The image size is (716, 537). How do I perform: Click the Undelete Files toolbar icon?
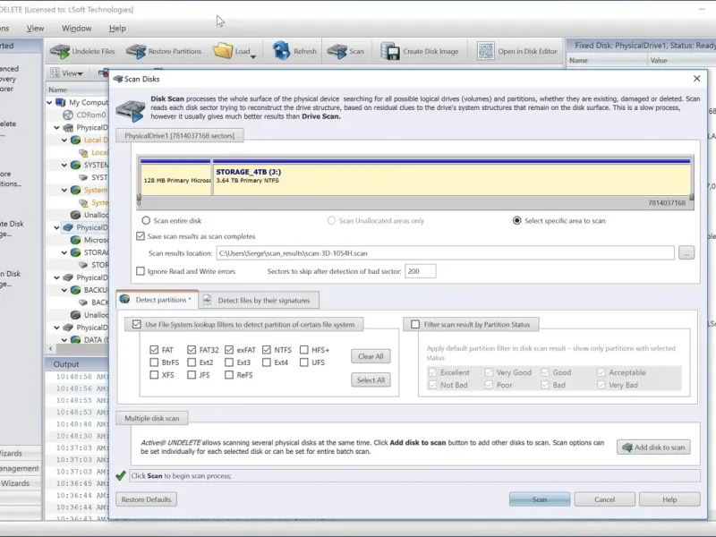click(60, 51)
